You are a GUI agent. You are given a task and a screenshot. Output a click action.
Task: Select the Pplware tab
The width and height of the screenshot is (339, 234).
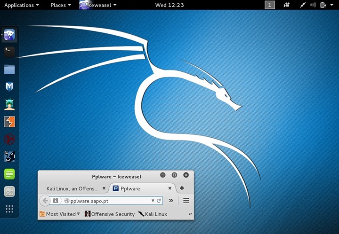coord(139,188)
